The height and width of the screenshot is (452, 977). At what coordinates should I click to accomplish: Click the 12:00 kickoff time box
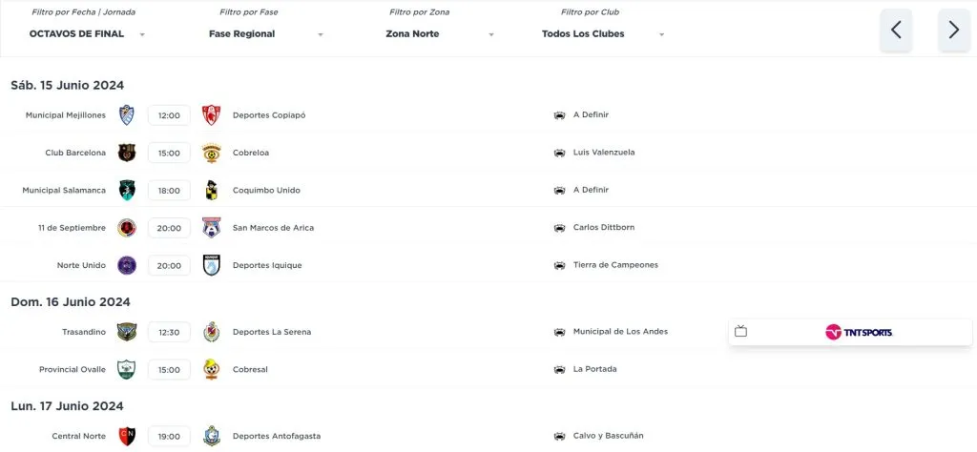(x=169, y=115)
